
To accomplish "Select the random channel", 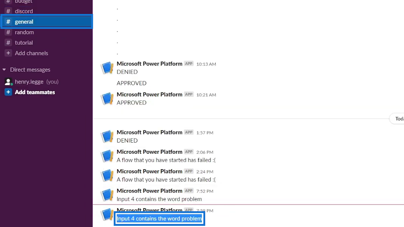I will (47, 32).
